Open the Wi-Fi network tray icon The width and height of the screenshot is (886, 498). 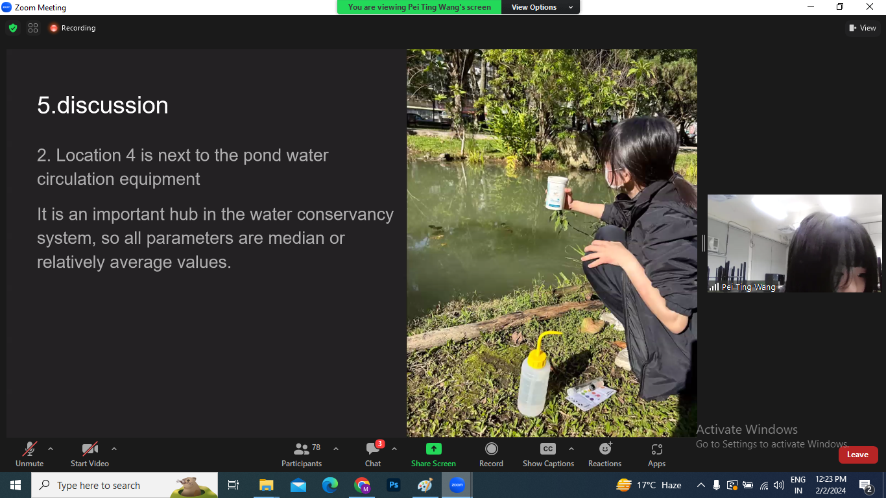click(763, 485)
